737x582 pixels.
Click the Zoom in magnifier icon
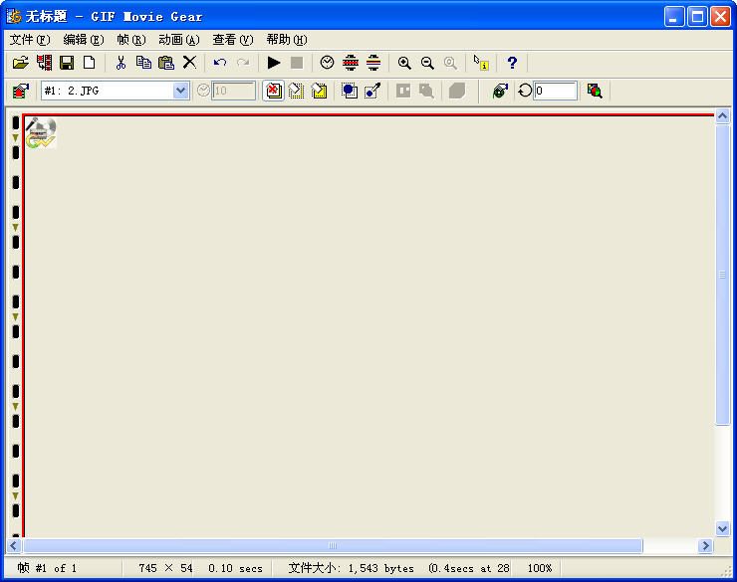[x=404, y=63]
